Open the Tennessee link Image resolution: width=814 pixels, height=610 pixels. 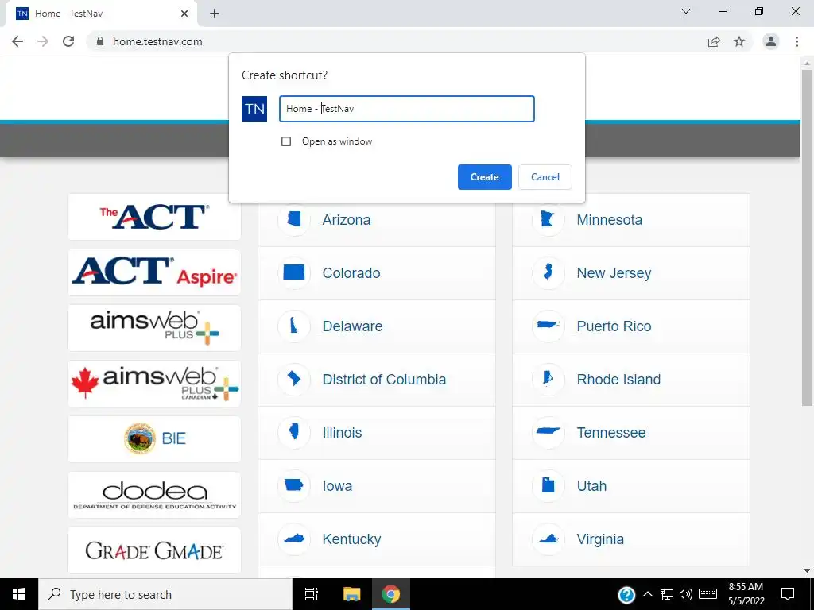point(611,433)
